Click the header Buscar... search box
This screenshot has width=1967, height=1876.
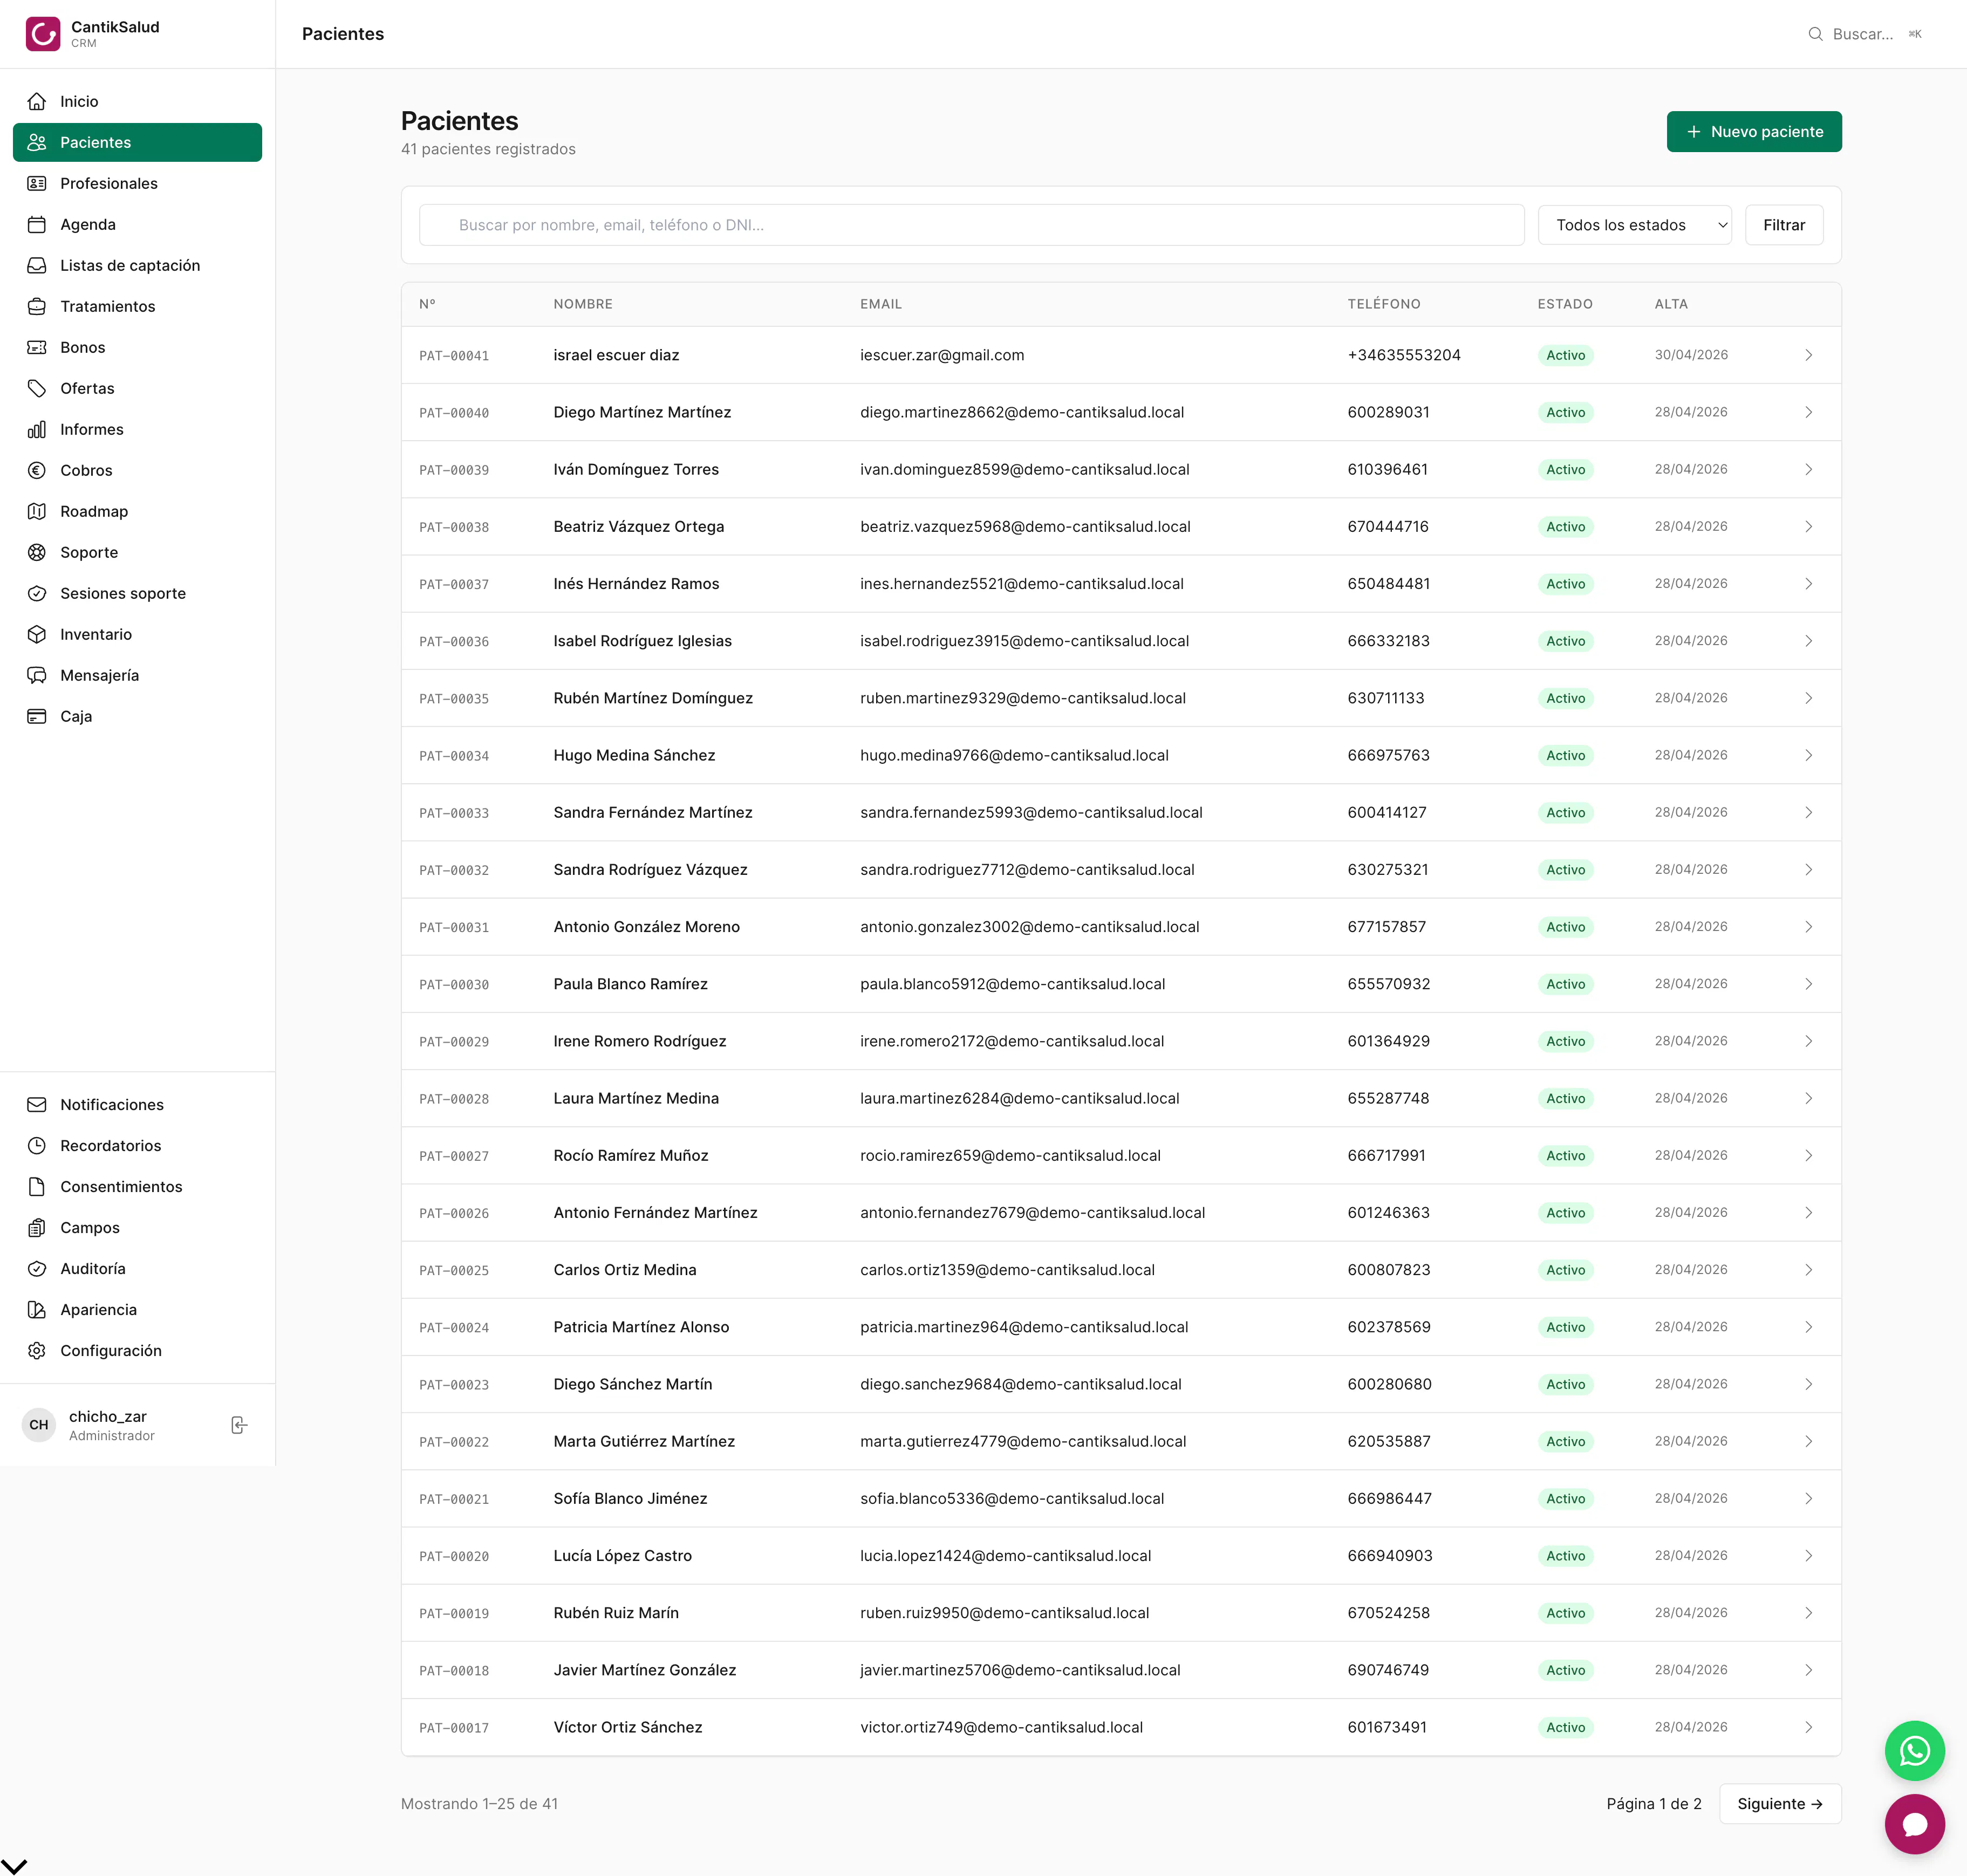coord(1864,34)
